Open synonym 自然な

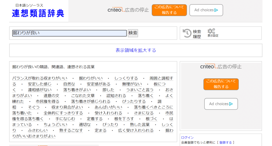pos(69,84)
